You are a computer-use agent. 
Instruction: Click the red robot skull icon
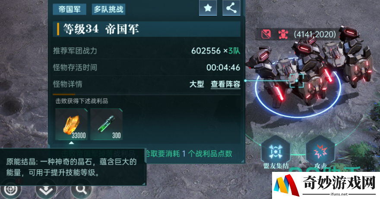click(x=283, y=34)
